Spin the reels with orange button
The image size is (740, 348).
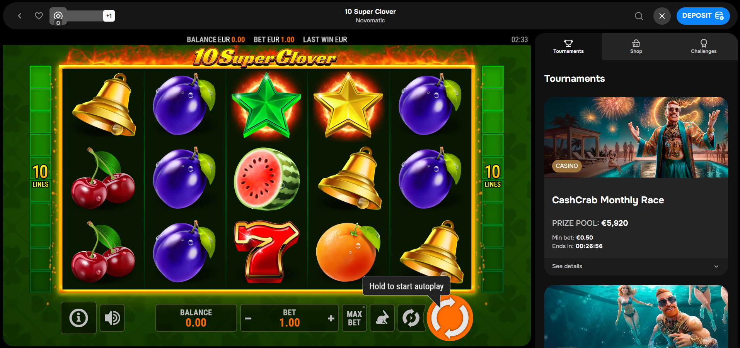click(450, 318)
